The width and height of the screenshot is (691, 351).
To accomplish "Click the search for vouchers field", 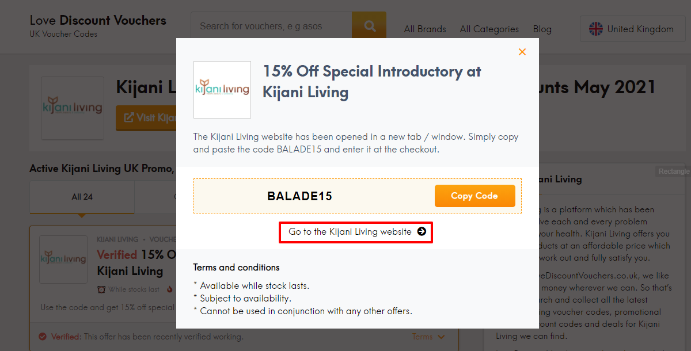I will click(271, 26).
